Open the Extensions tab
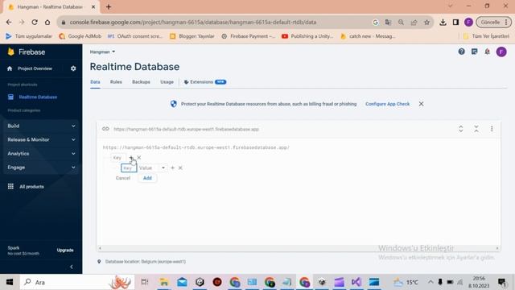 205,82
